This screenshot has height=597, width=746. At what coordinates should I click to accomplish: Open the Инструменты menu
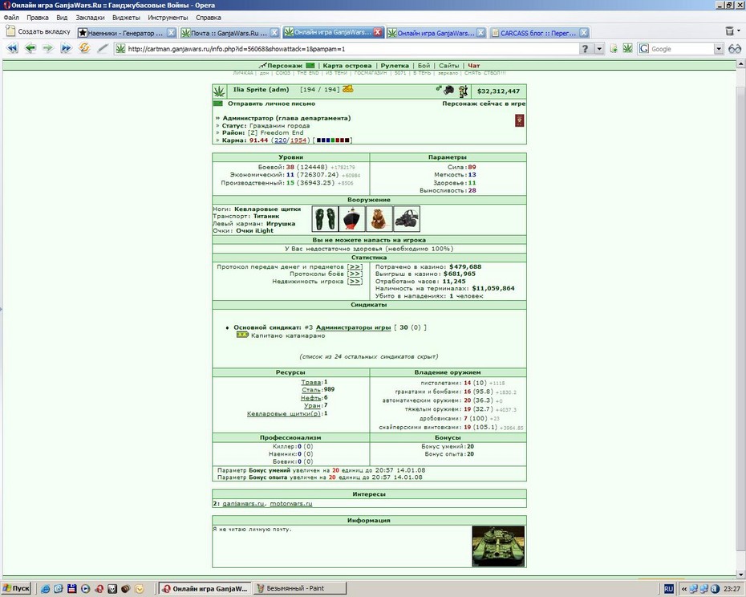(168, 18)
